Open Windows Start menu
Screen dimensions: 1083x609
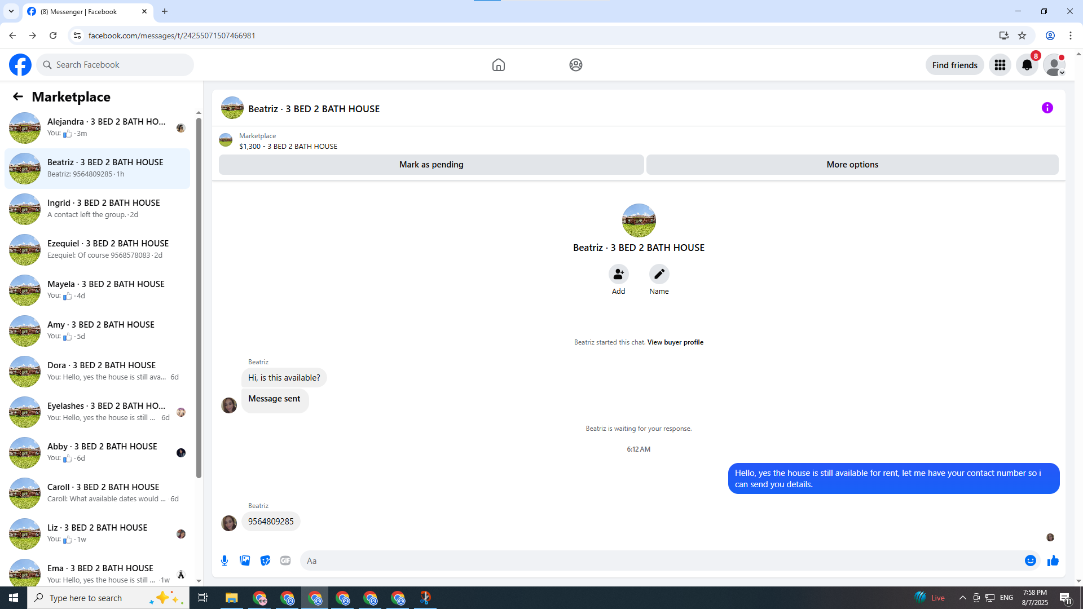pos(14,598)
